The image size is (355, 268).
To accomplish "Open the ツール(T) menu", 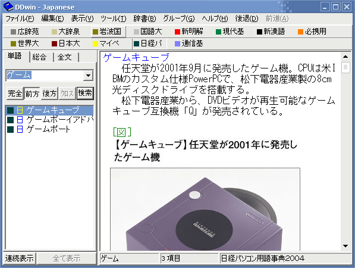I will 114,18.
